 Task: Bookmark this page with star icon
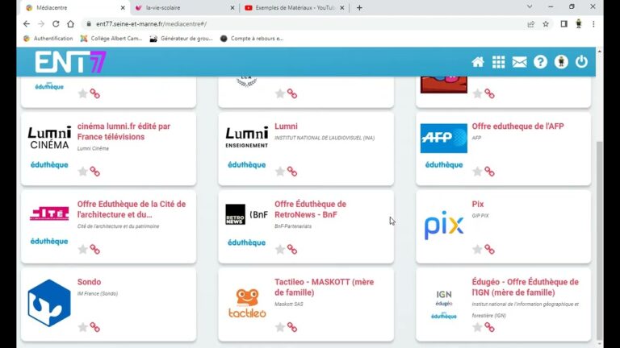pyautogui.click(x=546, y=24)
